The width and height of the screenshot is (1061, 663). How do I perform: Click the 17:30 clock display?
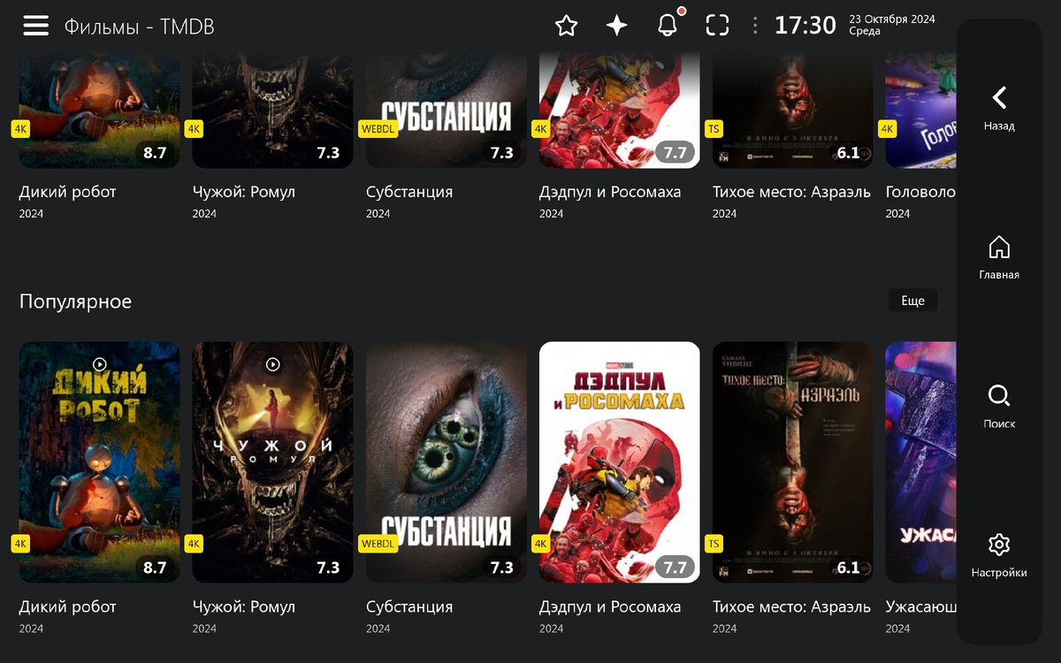[805, 26]
